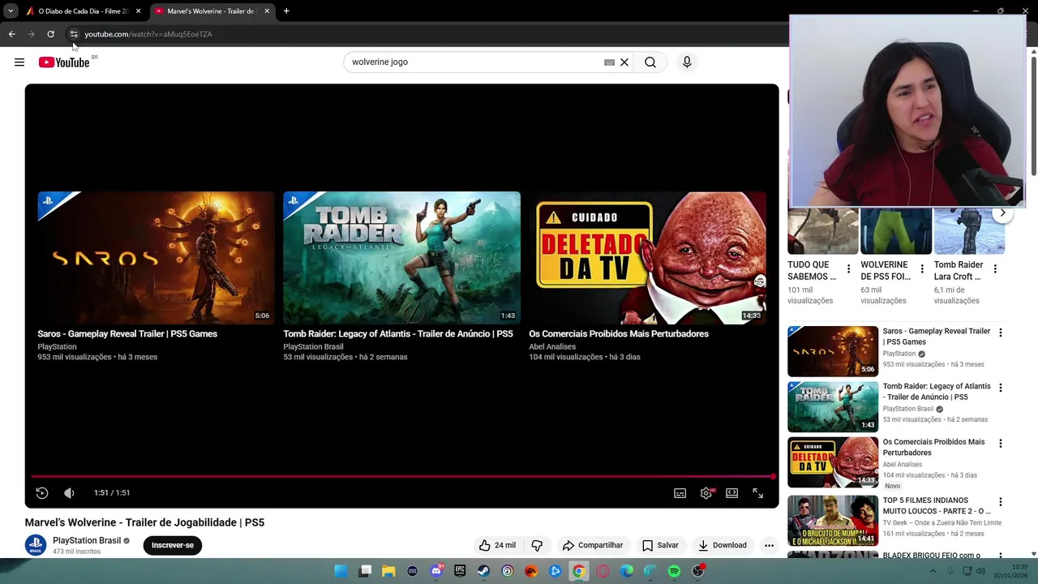Image resolution: width=1038 pixels, height=584 pixels.
Task: Open endscreen title 'Os Comerciais Proibidos Mais Perturbadores'
Action: (619, 333)
